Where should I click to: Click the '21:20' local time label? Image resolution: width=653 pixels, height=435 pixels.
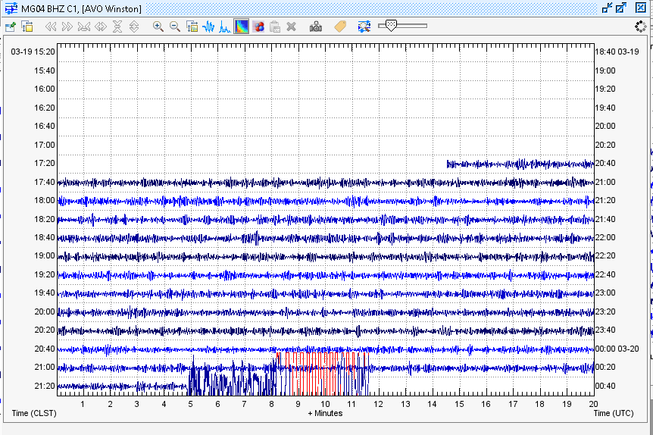tap(45, 386)
